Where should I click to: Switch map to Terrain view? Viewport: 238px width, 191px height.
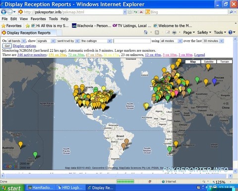coord(225,62)
